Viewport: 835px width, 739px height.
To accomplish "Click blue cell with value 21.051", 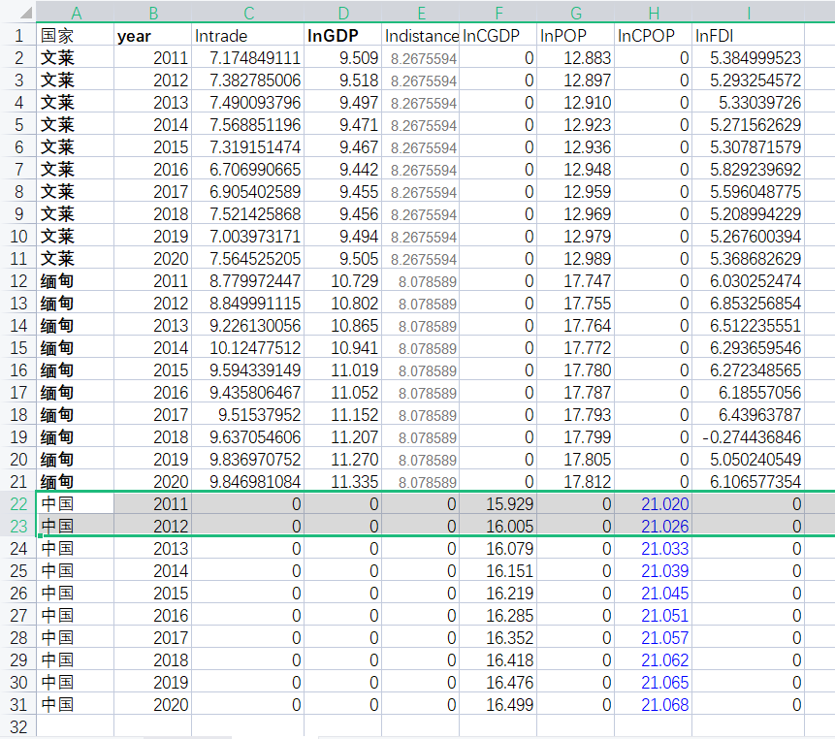I will 654,616.
